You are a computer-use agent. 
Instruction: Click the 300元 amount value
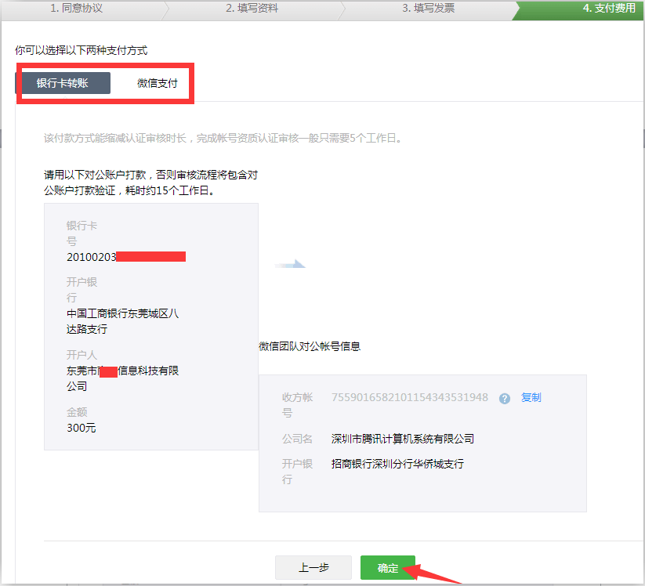[x=82, y=428]
